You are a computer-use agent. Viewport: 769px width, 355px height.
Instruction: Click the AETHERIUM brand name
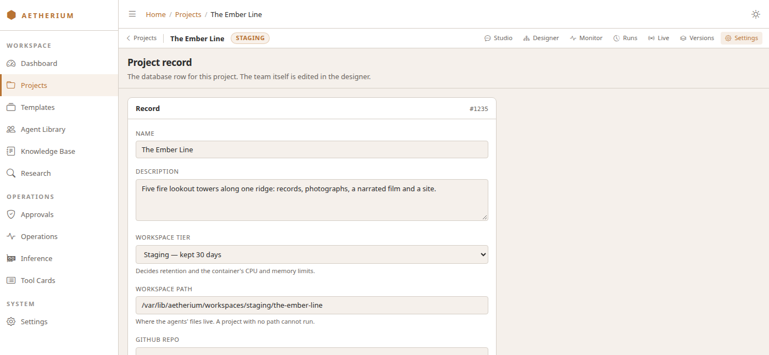48,15
